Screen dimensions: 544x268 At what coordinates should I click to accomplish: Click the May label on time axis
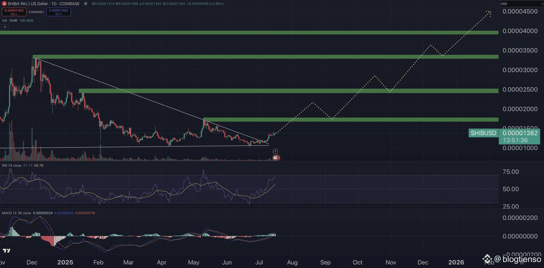coord(194,263)
